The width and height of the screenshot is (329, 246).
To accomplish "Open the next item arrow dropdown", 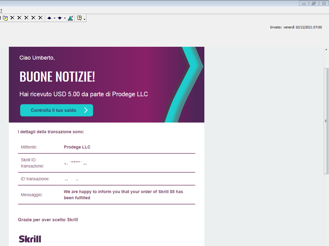I will [65, 18].
